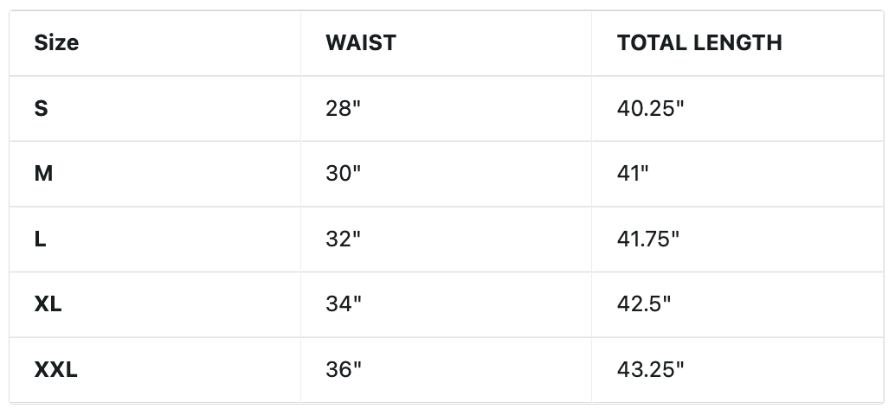Select the S size row label

point(41,108)
